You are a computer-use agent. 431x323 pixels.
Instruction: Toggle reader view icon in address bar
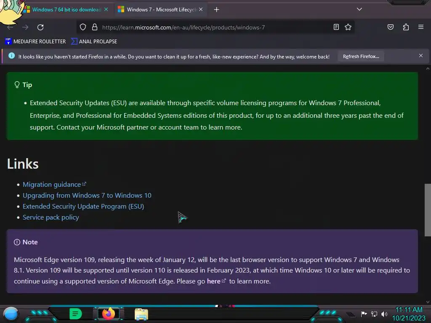click(336, 27)
